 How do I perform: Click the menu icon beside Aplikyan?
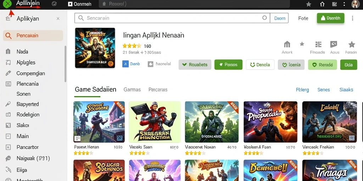point(8,19)
